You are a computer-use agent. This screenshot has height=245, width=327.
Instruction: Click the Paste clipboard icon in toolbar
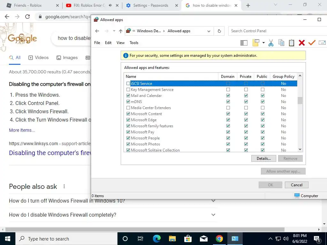pyautogui.click(x=291, y=43)
